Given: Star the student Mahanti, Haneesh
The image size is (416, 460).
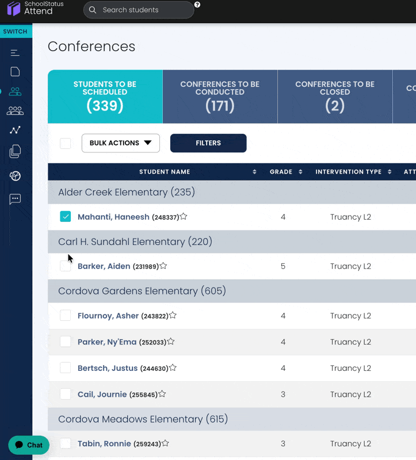Looking at the screenshot, I should tap(184, 217).
